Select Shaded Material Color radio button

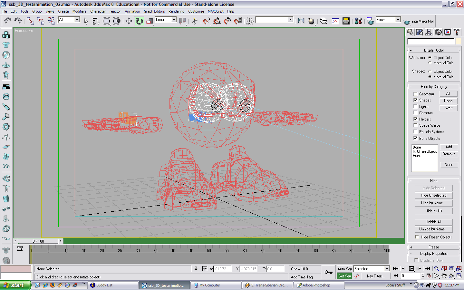pyautogui.click(x=430, y=77)
